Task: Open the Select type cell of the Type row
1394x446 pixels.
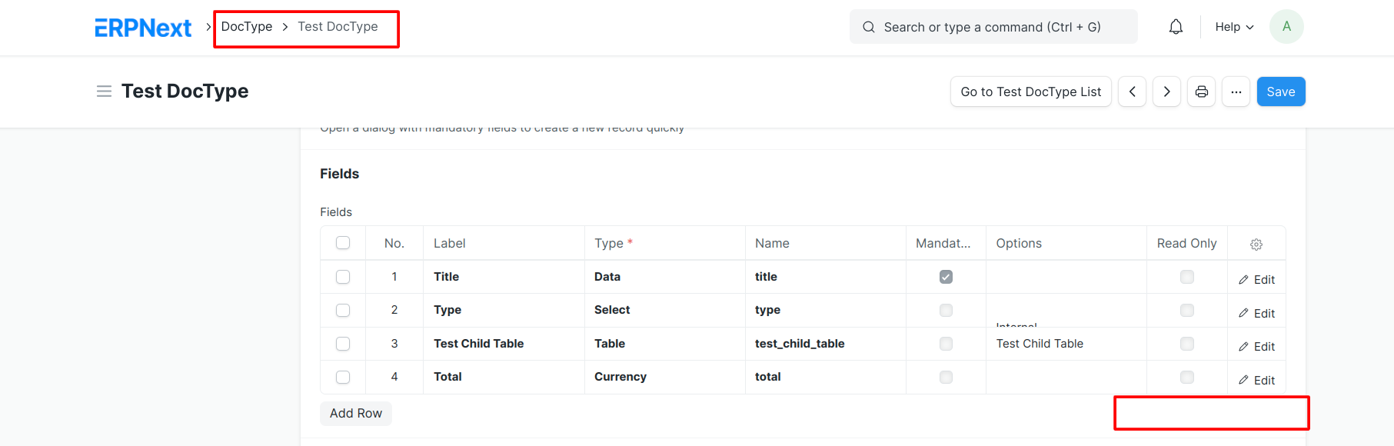Action: [x=665, y=310]
